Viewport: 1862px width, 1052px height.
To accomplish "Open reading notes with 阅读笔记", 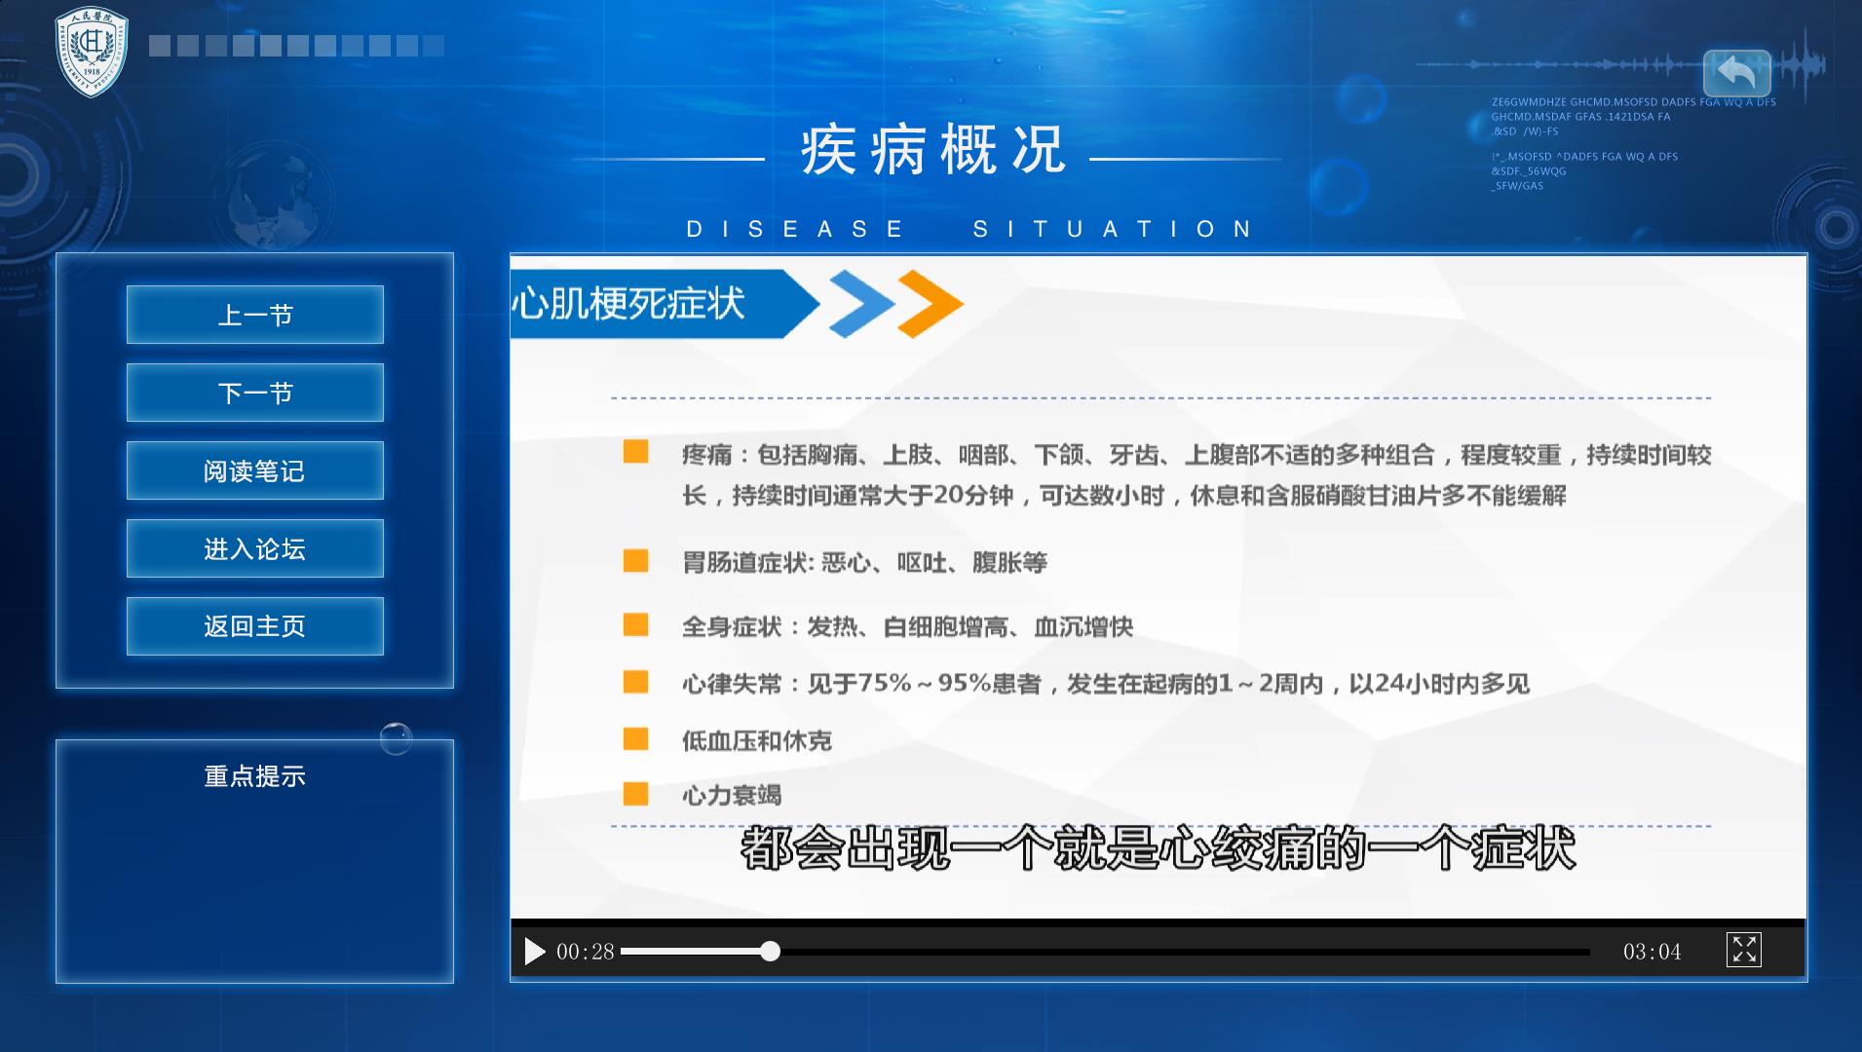I will point(254,470).
